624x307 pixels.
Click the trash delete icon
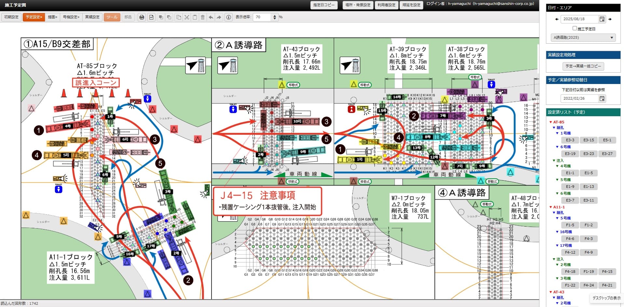click(203, 17)
